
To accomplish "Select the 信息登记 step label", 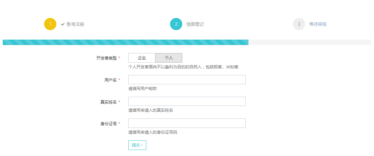I will click(195, 24).
